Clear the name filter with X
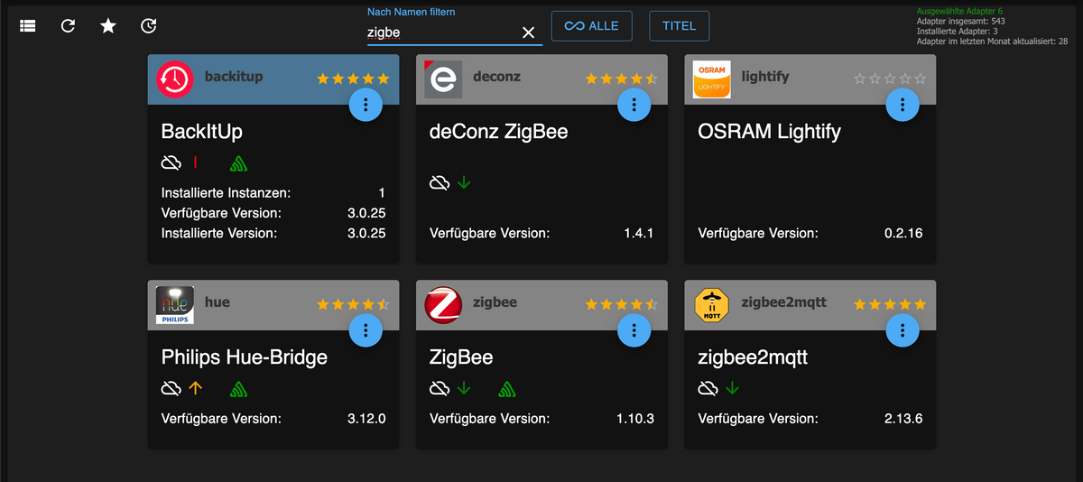1083x482 pixels. click(x=529, y=32)
